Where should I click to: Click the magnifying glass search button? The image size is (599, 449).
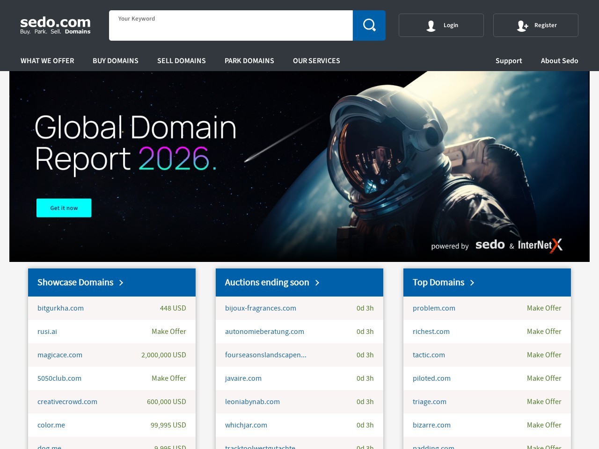click(x=369, y=25)
